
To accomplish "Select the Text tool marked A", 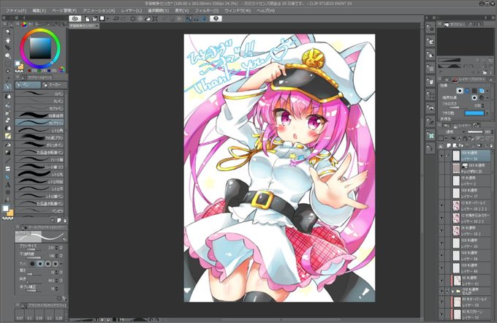I will click(8, 184).
